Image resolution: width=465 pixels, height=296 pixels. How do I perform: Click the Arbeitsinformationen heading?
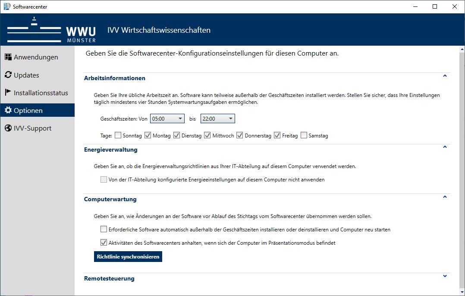[114, 78]
